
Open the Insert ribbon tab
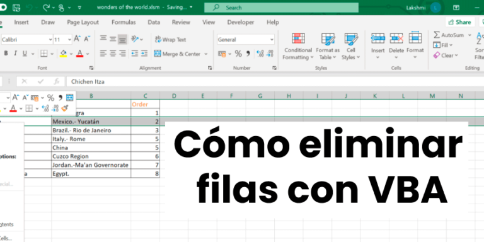pyautogui.click(x=21, y=22)
